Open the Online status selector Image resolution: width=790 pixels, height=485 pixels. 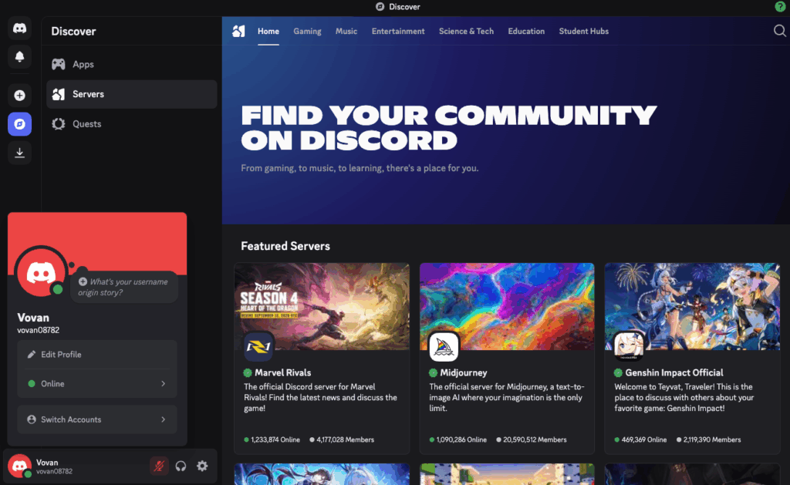[97, 384]
